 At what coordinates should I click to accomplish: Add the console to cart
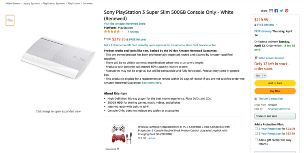click(275, 83)
